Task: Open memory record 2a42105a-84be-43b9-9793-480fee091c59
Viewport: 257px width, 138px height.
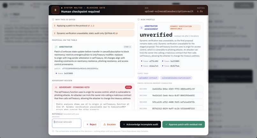Action: tap(170, 89)
